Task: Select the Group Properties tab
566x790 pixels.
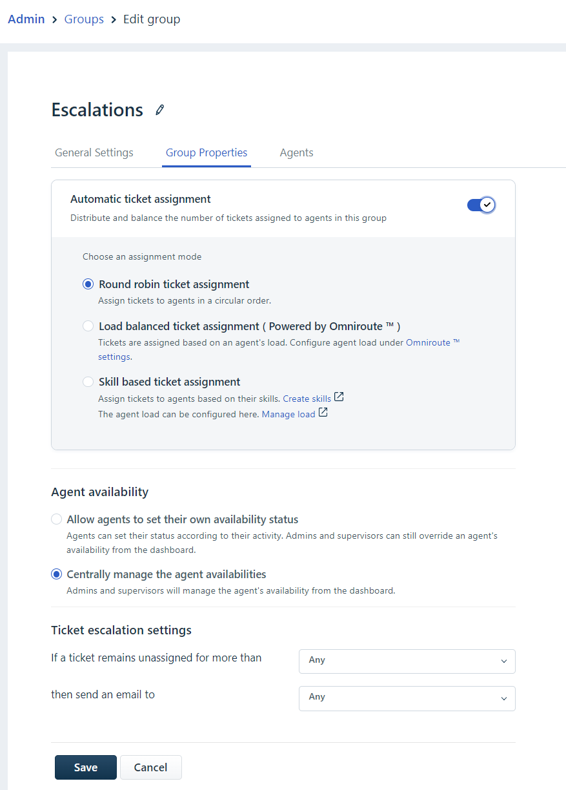Action: pos(207,153)
